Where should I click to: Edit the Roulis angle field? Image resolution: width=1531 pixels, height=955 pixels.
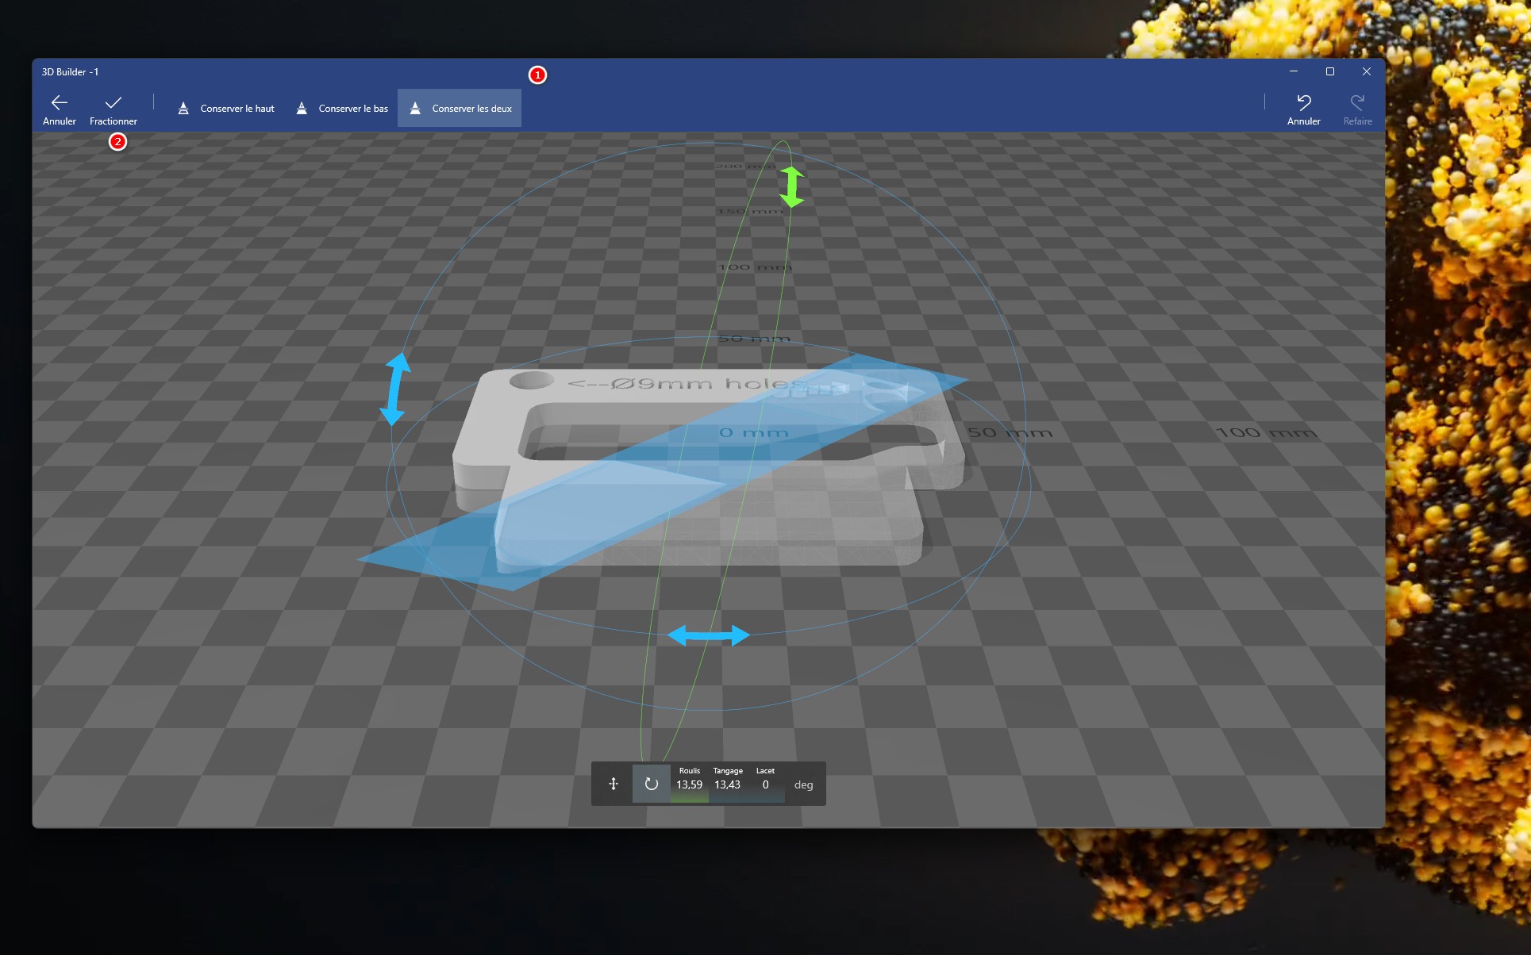coord(689,784)
